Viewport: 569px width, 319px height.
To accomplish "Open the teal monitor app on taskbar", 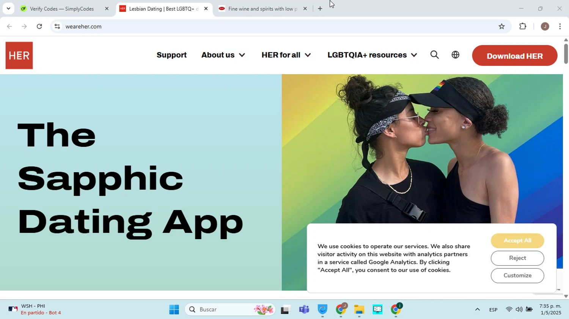I will (377, 310).
